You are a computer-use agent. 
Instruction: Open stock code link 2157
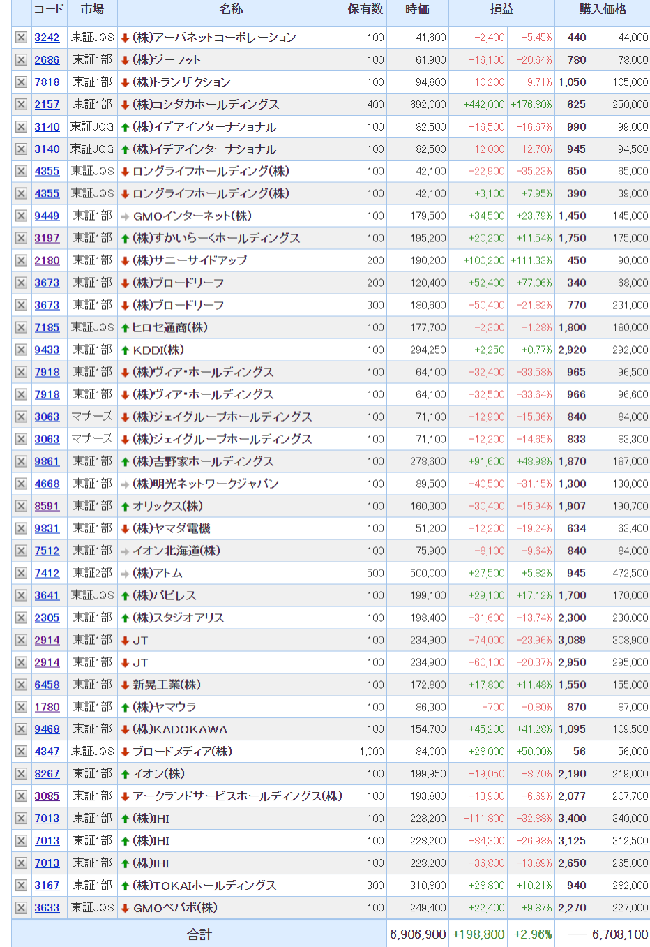click(47, 105)
